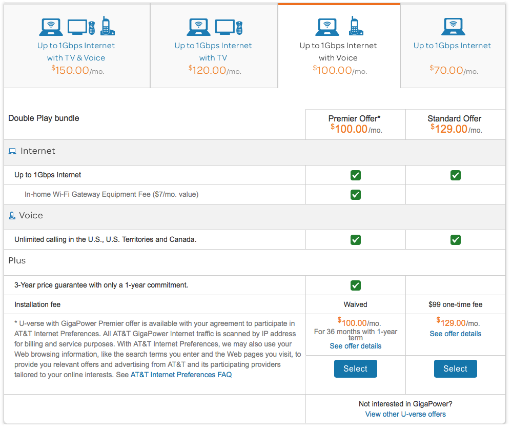This screenshot has width=512, height=431.
Task: Click the mobile phone icon in the $150 plan
Action: (x=107, y=26)
